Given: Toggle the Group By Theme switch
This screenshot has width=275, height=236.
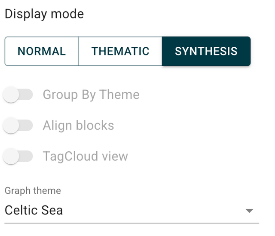Looking at the screenshot, I should tap(18, 95).
